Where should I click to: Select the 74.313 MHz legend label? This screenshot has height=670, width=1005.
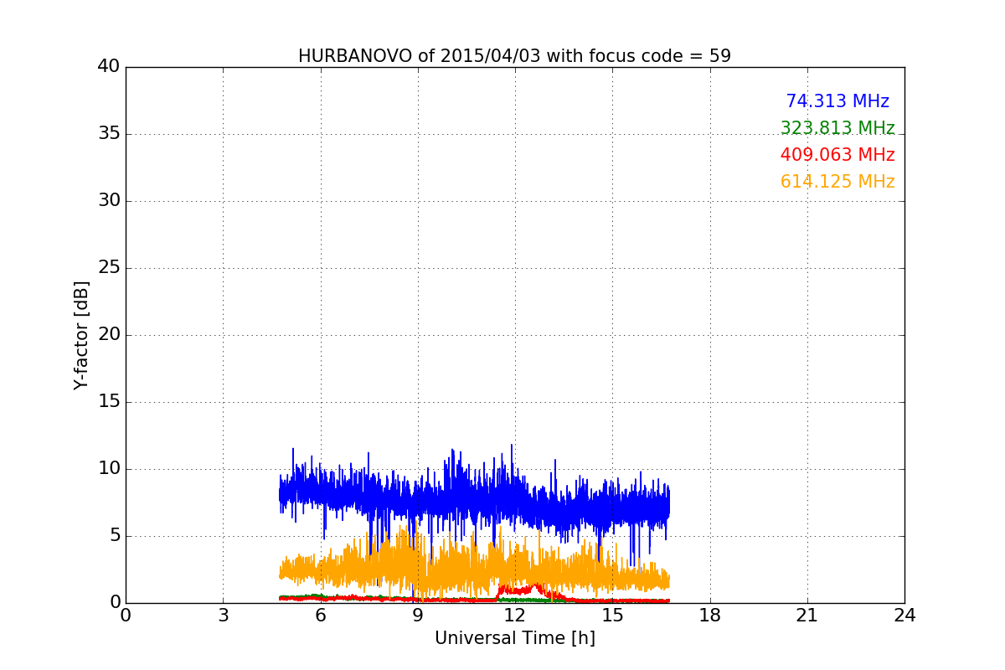coord(837,101)
